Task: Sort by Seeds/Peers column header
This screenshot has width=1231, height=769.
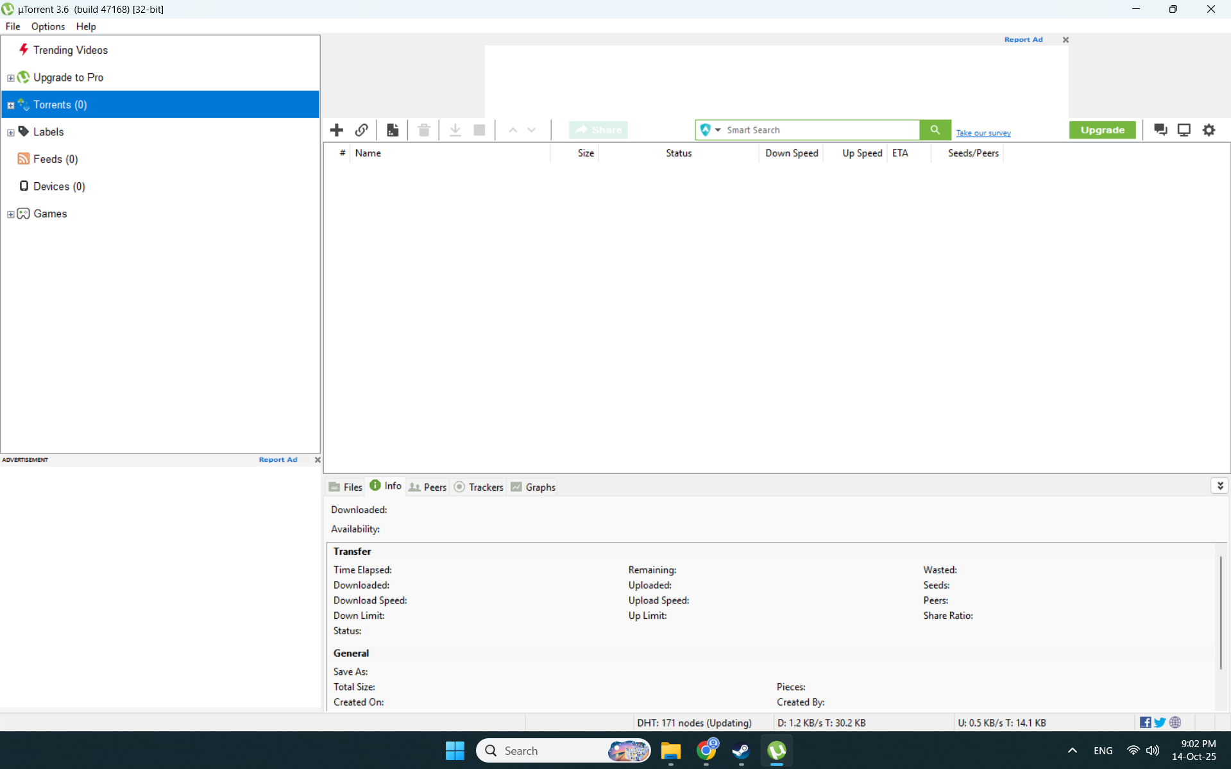Action: point(967,153)
